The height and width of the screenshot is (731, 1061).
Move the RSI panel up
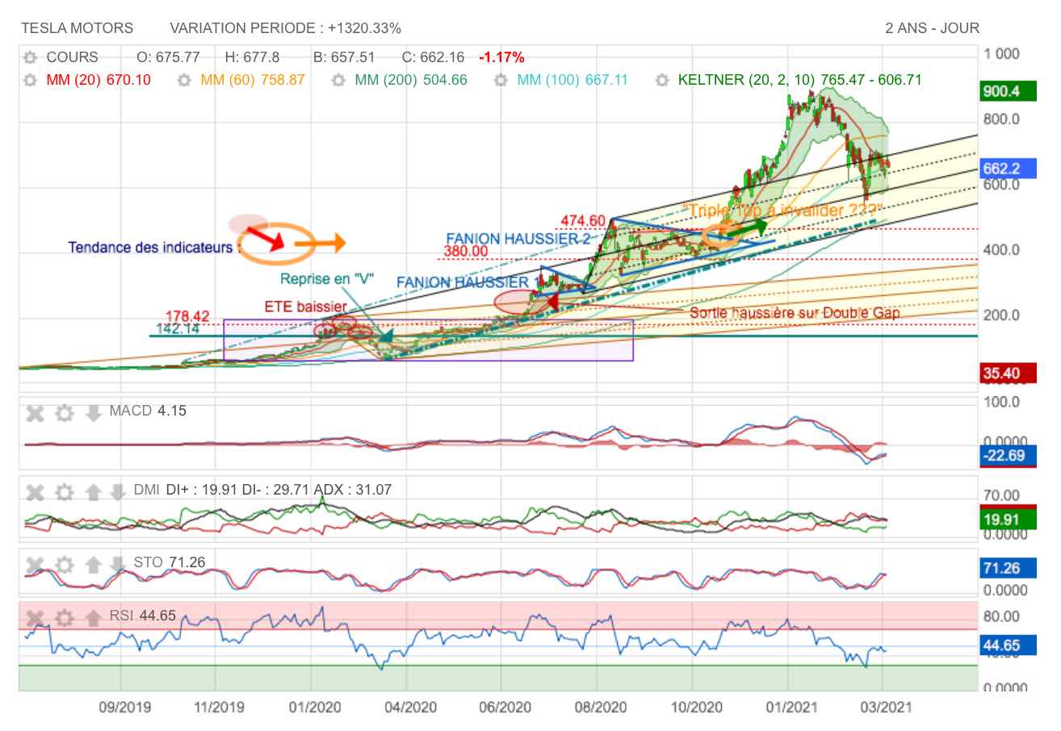click(x=93, y=618)
